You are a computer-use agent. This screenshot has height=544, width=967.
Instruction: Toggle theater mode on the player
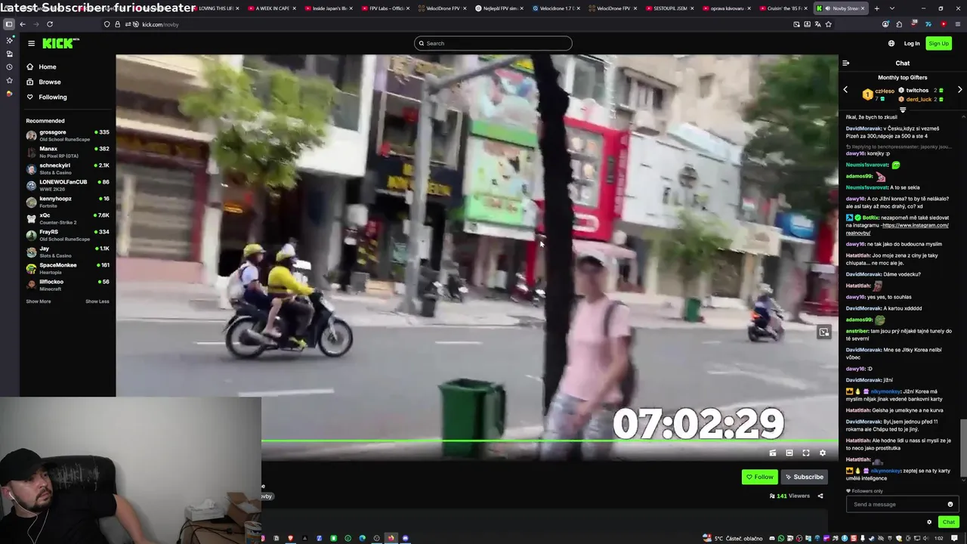(x=789, y=453)
